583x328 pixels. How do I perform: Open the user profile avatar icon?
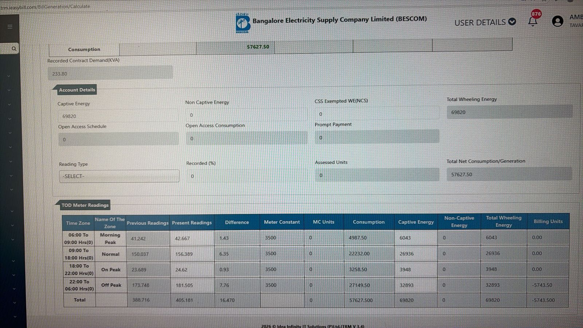(x=557, y=21)
